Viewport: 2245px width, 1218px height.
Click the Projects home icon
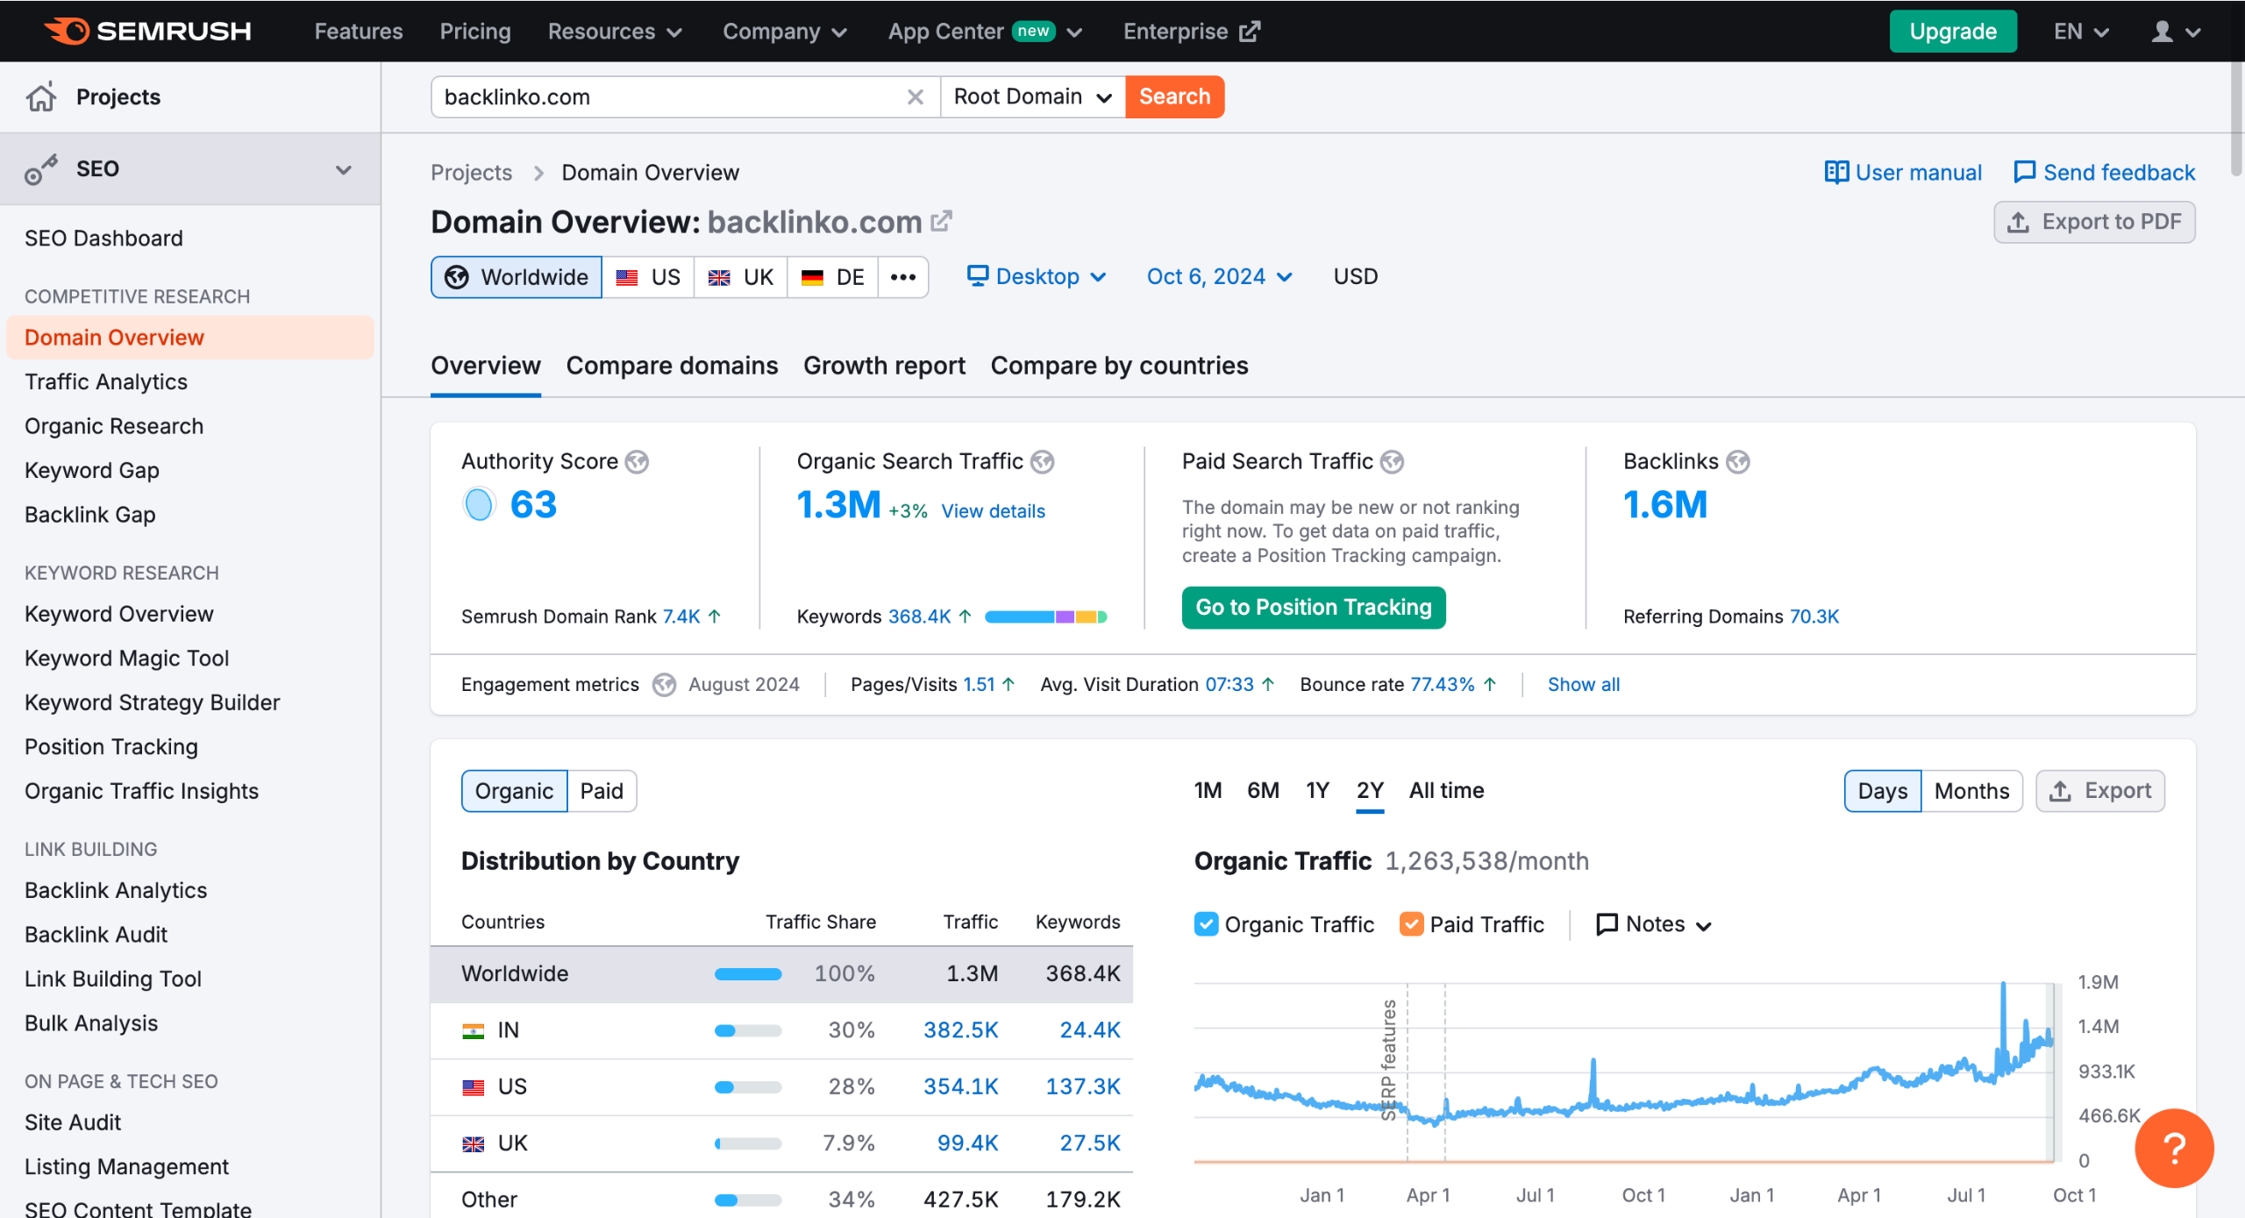[x=41, y=96]
